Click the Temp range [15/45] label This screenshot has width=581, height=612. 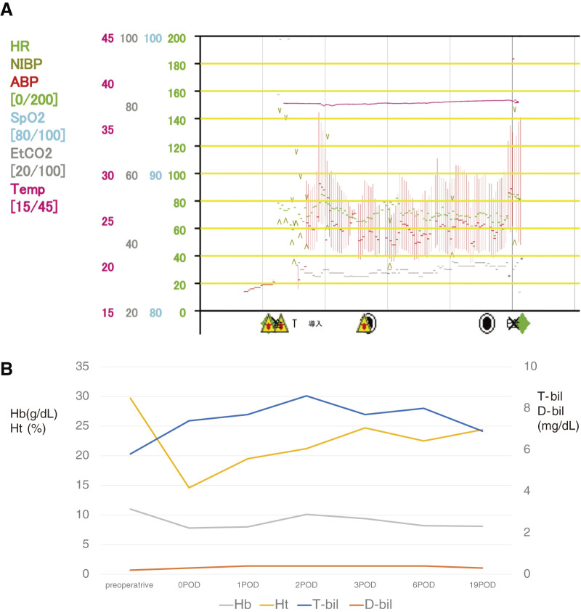[34, 207]
